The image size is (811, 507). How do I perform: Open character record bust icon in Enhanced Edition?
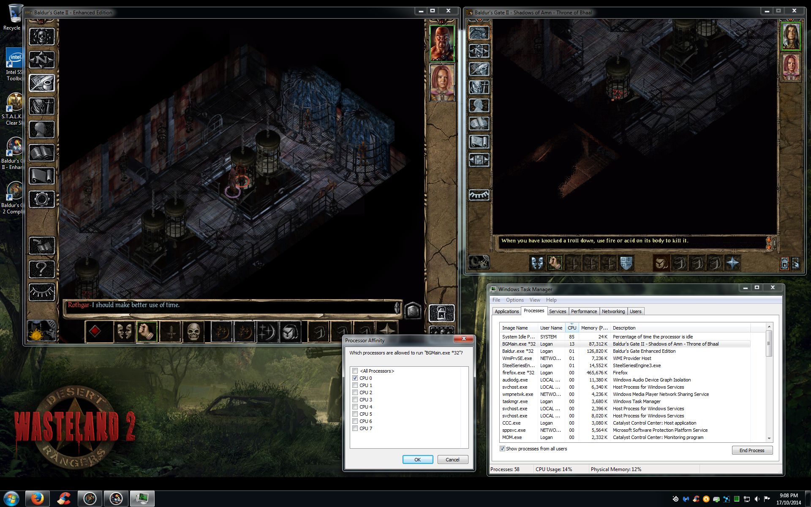click(x=42, y=129)
